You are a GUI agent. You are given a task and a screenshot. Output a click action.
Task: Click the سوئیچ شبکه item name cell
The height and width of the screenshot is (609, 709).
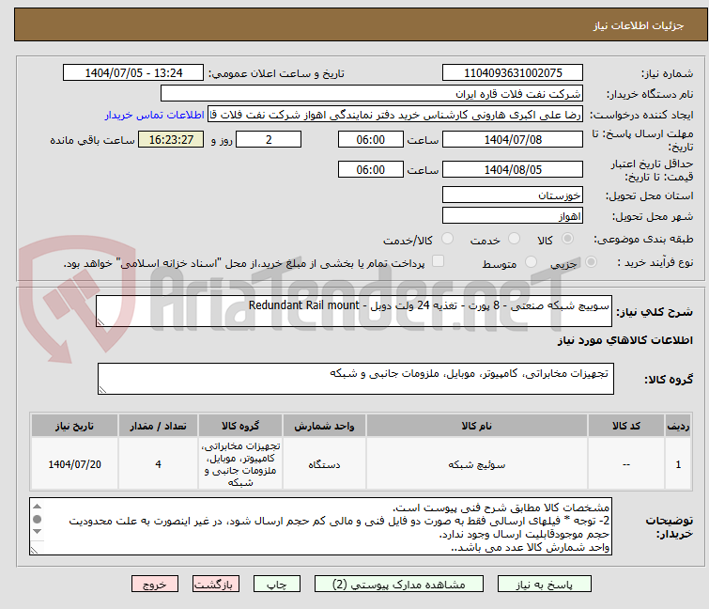click(x=477, y=464)
